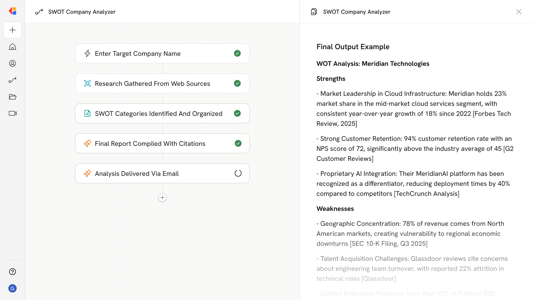Toggle completion status of Research Gathered From Web Sources
This screenshot has height=300, width=533.
coord(237,83)
